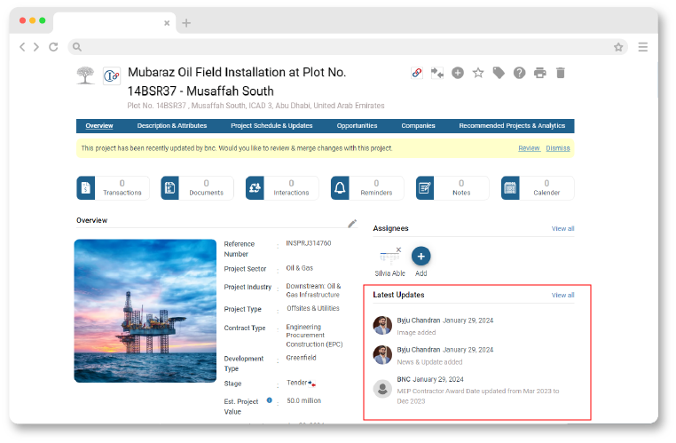Open help question mark icon
Image resolution: width=676 pixels, height=443 pixels.
[519, 73]
